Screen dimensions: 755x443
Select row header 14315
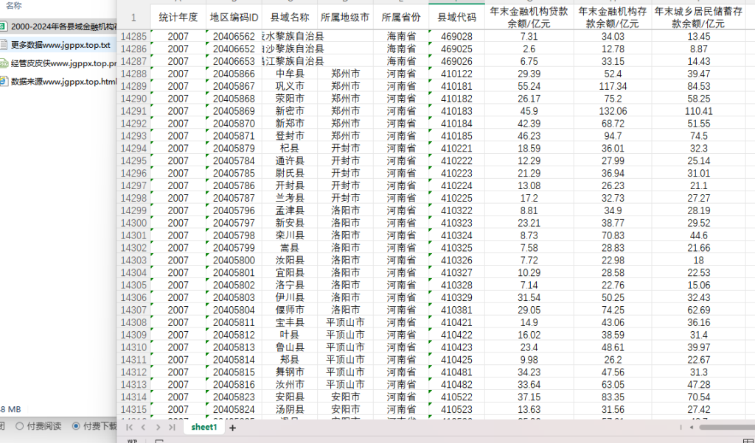133,409
